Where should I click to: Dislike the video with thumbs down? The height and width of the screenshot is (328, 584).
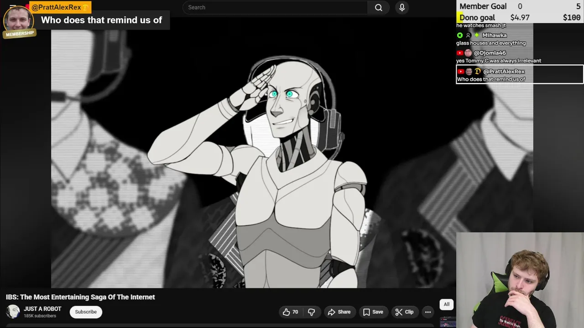(x=311, y=312)
